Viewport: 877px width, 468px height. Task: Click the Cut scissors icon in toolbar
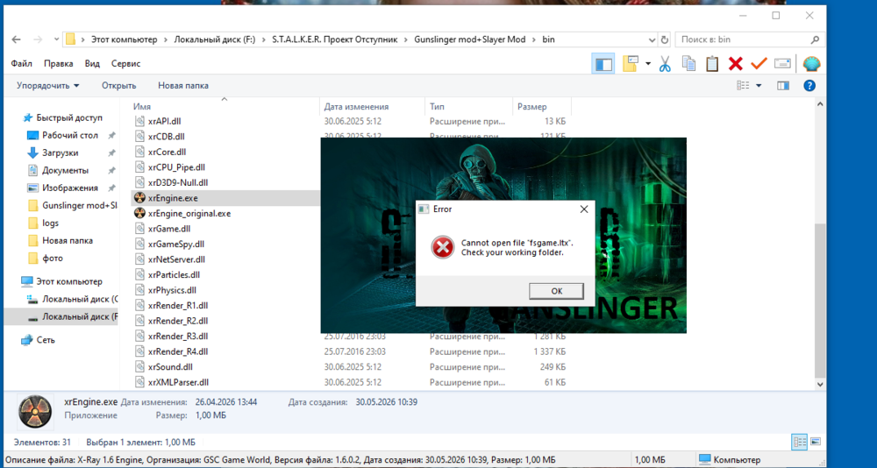665,64
